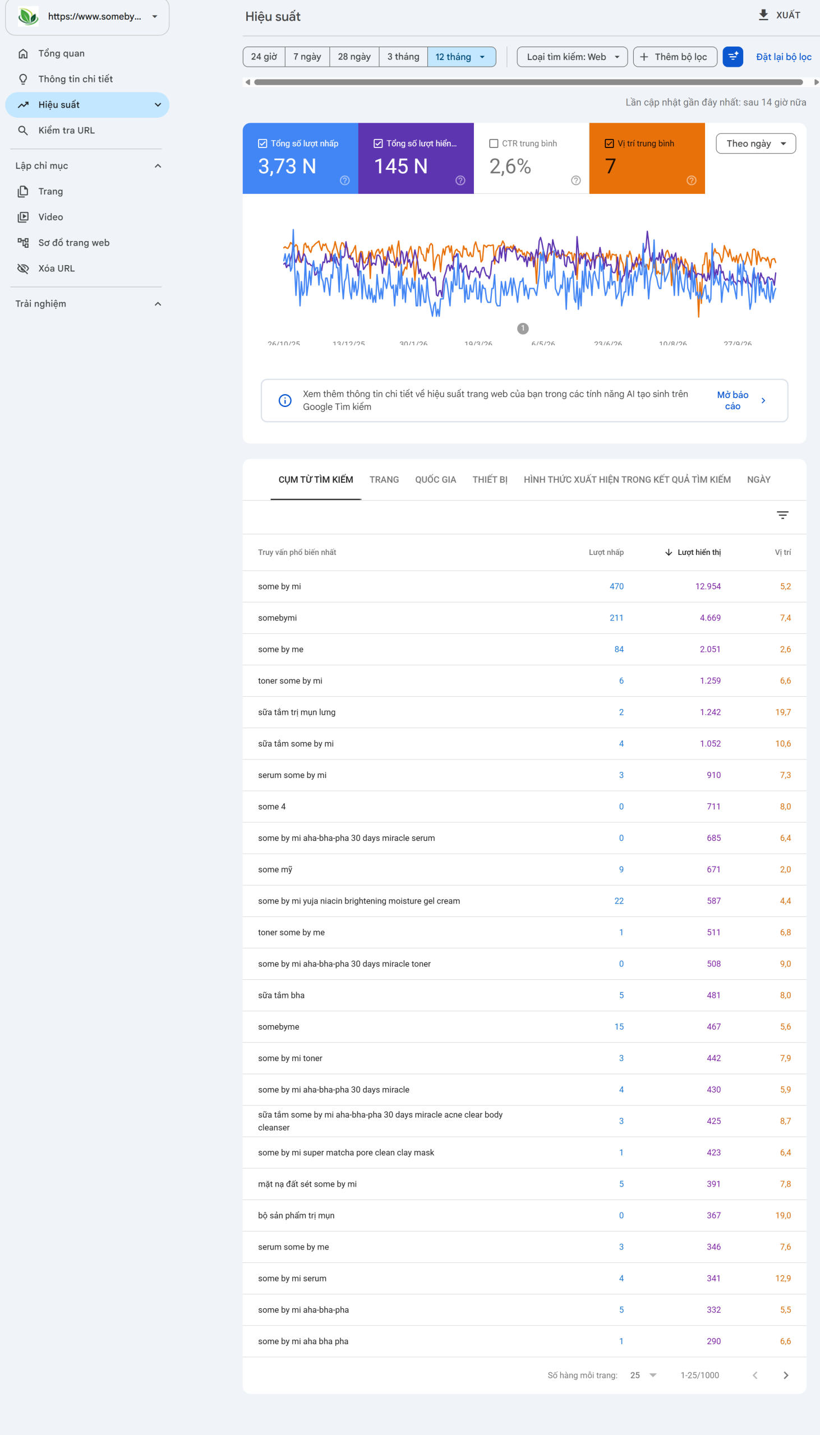Viewport: 820px width, 1435px height.
Task: Select the 3 tháng date range
Action: [403, 57]
